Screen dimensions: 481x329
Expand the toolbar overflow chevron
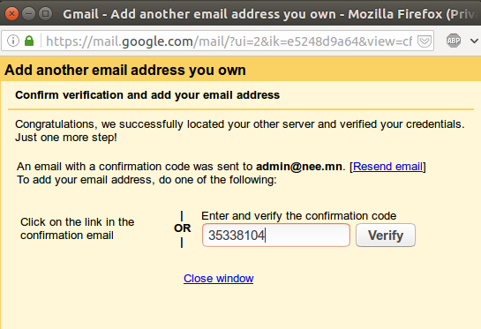(x=474, y=41)
